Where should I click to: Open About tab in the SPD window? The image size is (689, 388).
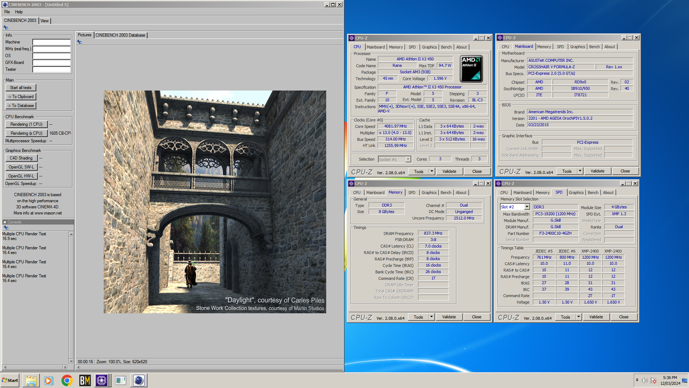pos(608,193)
